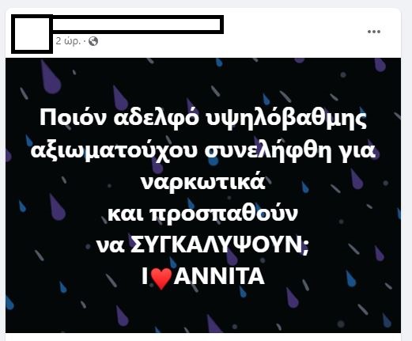Open the poster's redacted profile picture

coord(32,34)
